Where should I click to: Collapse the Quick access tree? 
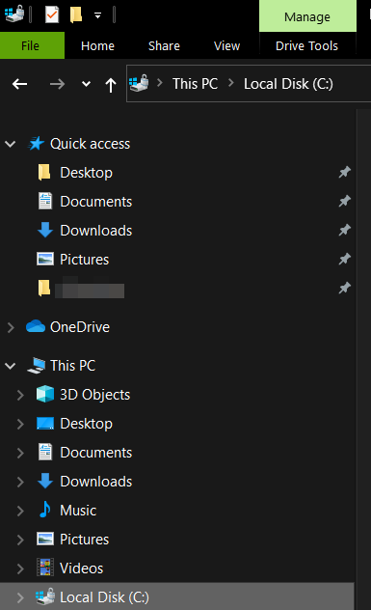pyautogui.click(x=10, y=144)
